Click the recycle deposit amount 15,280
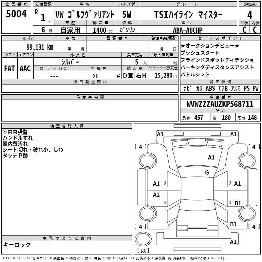Image resolution: width=262 pixels, height=262 pixels. click(x=163, y=76)
